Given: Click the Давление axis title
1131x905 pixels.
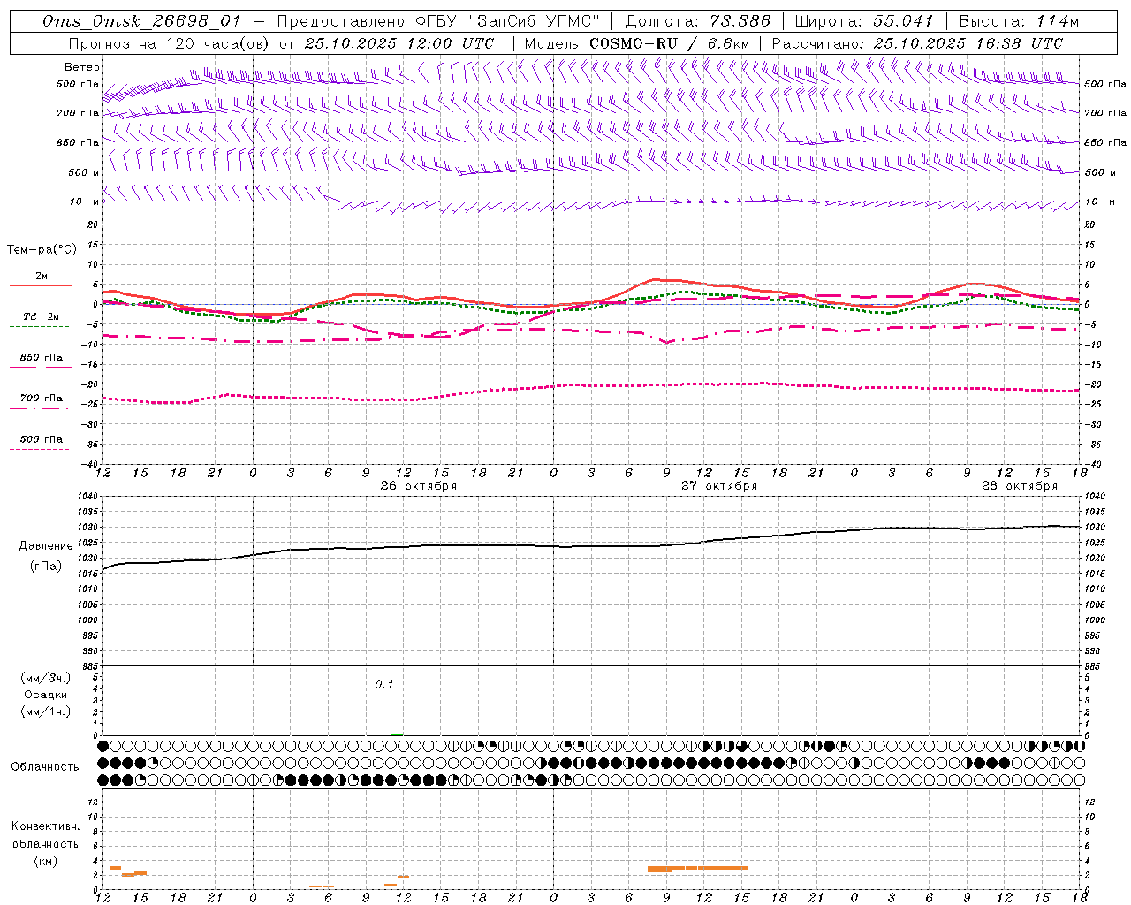Looking at the screenshot, I should [x=46, y=546].
